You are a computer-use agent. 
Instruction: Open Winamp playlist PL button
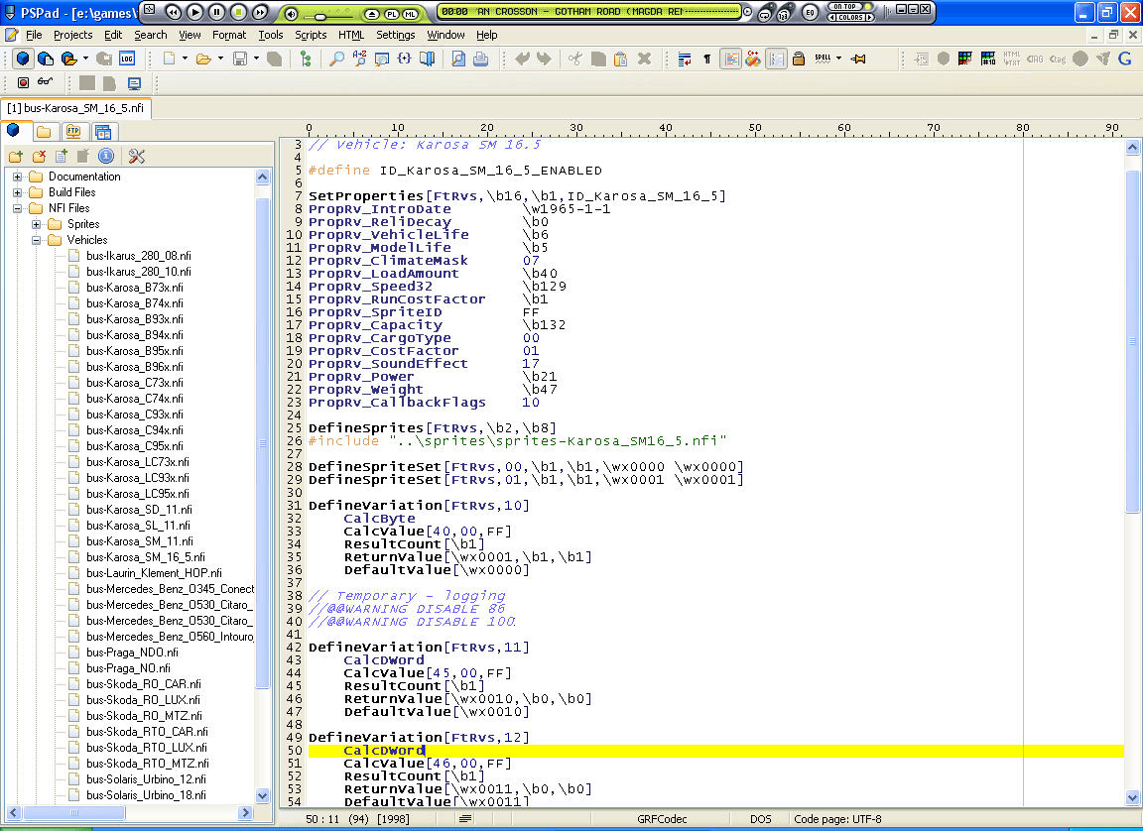point(392,14)
